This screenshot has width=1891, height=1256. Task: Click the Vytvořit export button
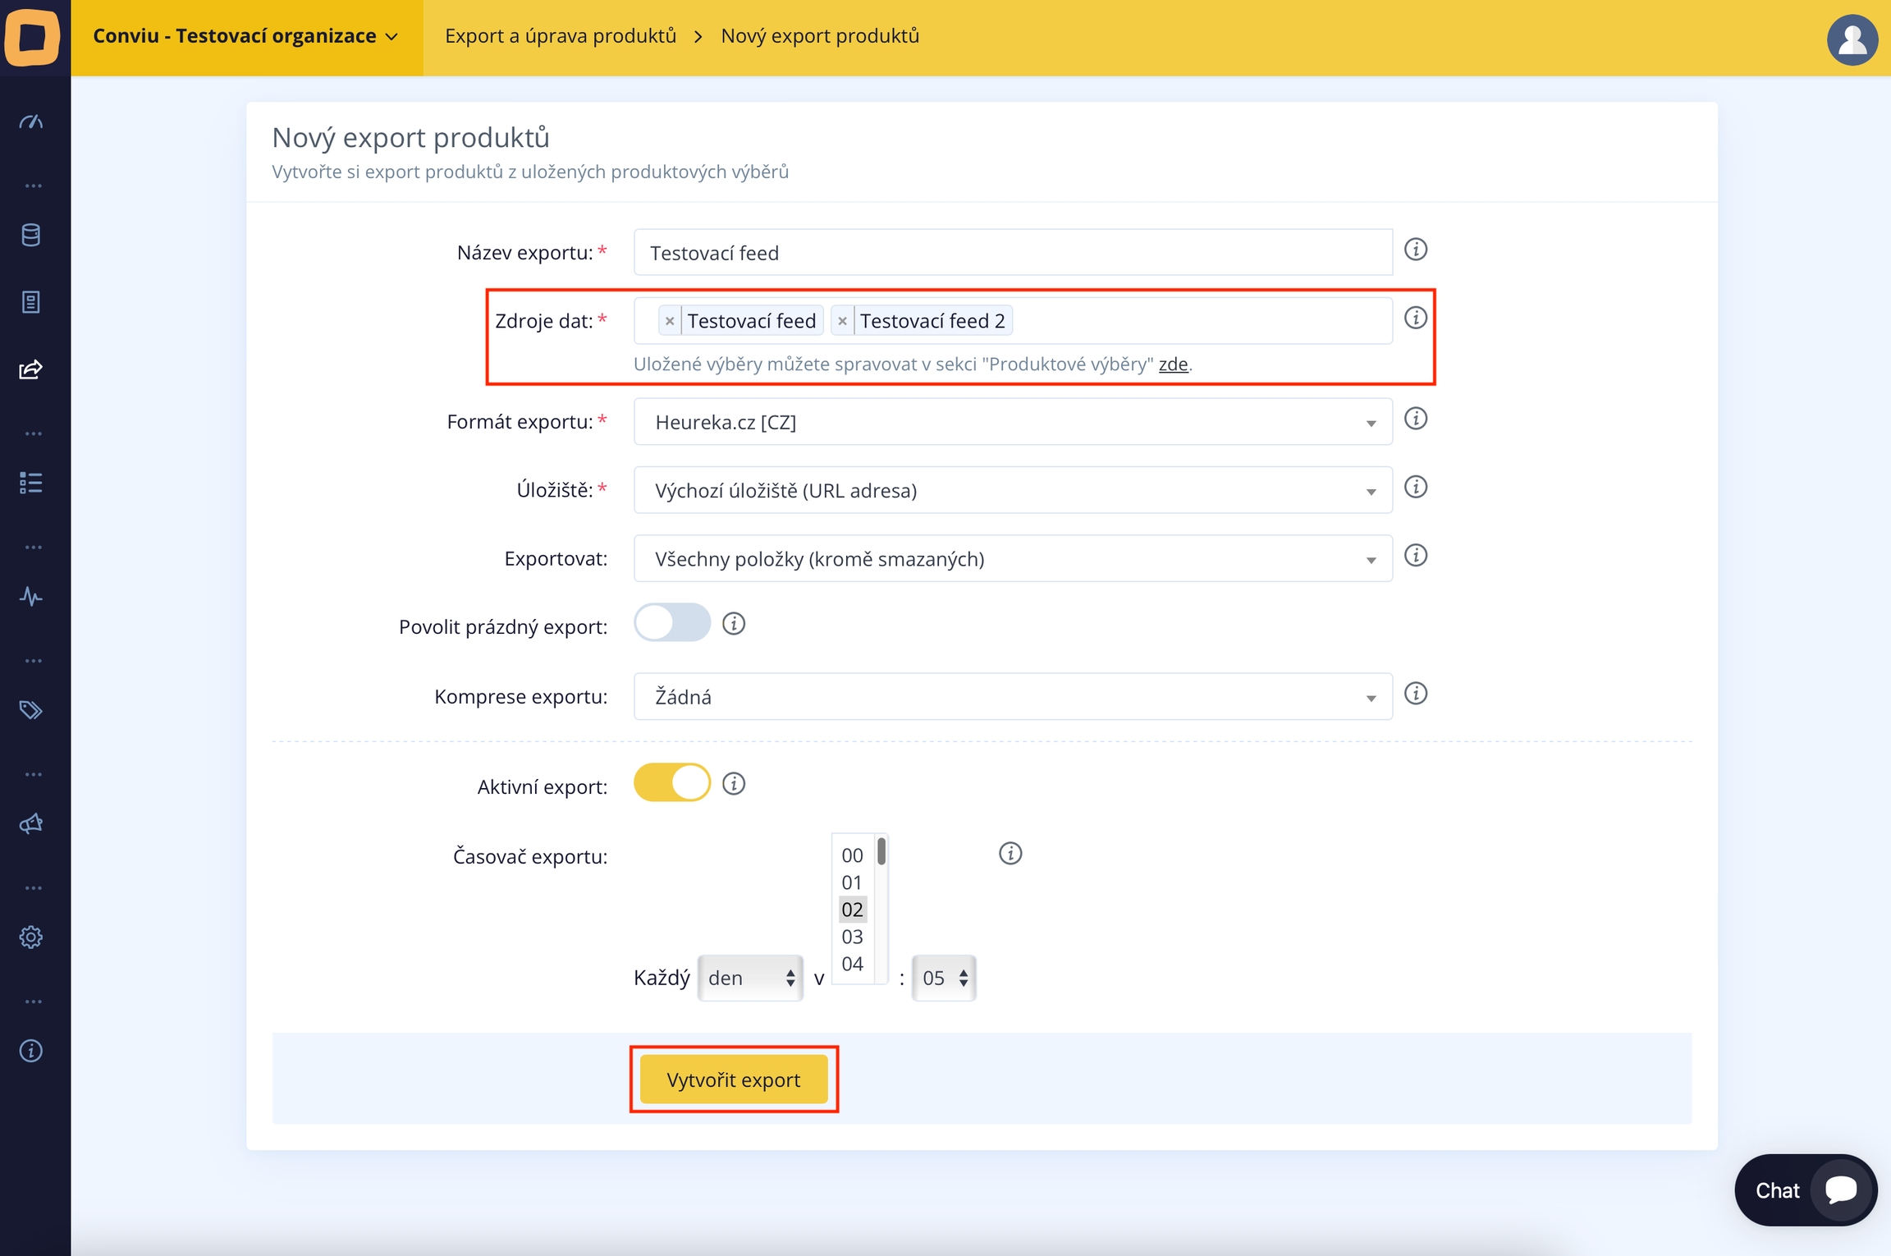[x=733, y=1080]
